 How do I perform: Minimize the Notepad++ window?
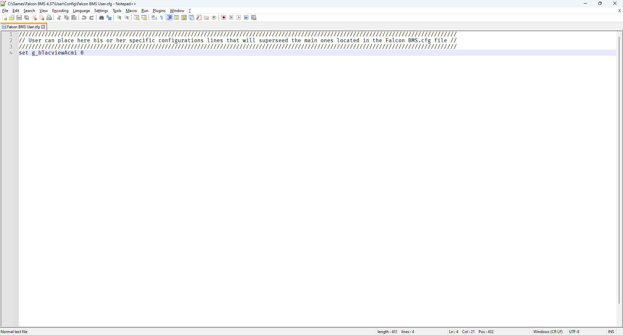pos(585,4)
